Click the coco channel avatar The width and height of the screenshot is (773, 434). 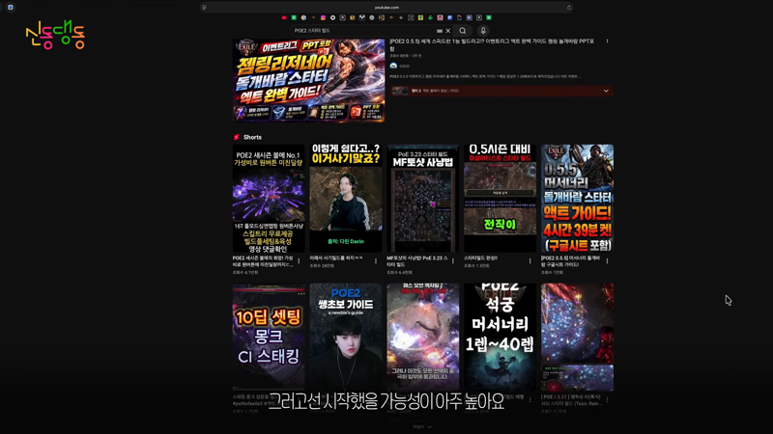393,66
